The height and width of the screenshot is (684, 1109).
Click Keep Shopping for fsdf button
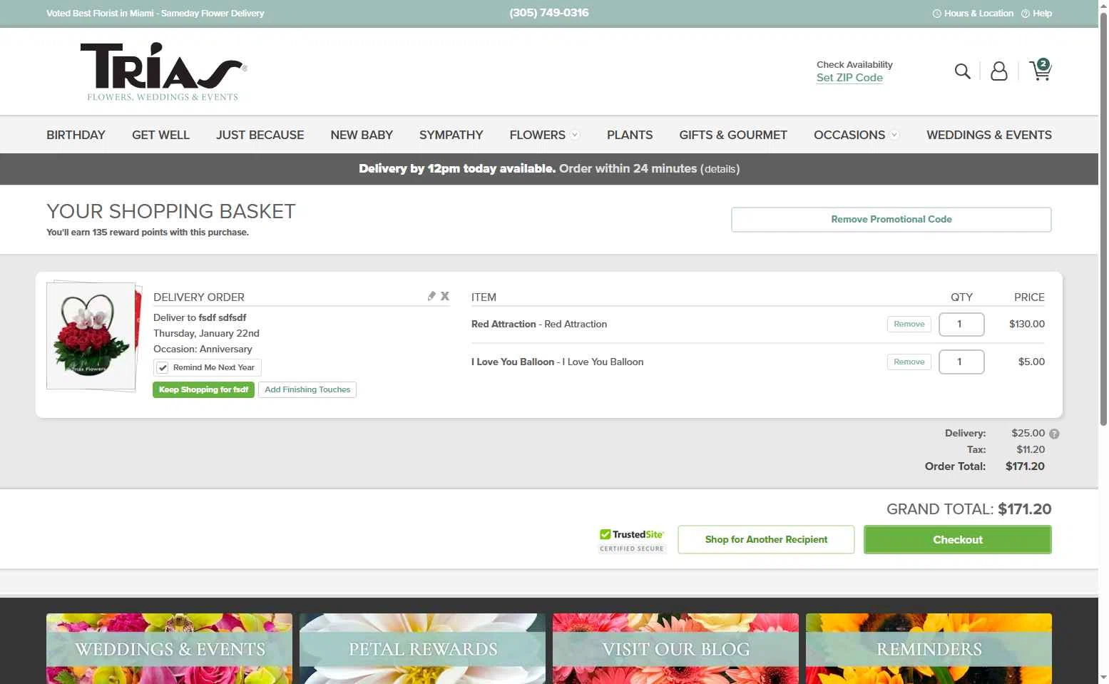(203, 390)
